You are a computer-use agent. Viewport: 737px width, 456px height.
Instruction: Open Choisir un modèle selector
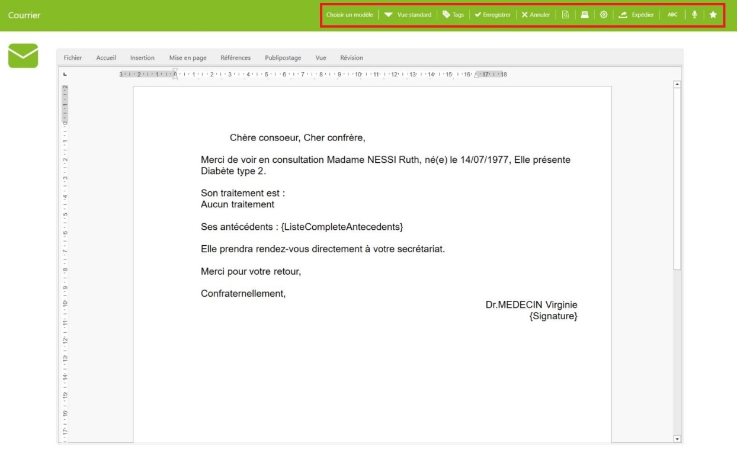350,15
